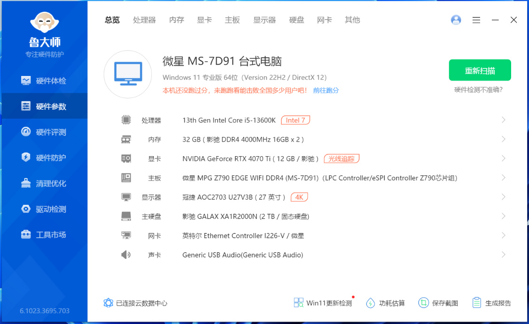This screenshot has width=529, height=324.
Task: Open Win11更新检测
Action: point(323,303)
